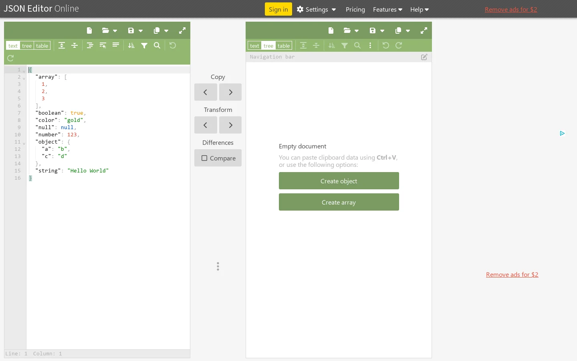Toggle fullscreen for the left panel
This screenshot has height=361, width=577.
(182, 30)
